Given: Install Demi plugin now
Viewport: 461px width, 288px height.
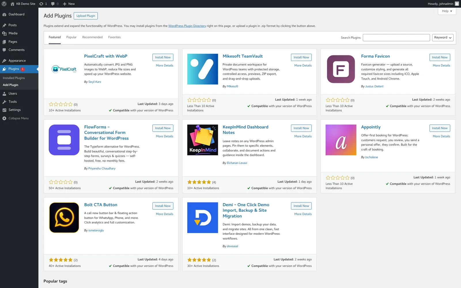Looking at the screenshot, I should click(x=301, y=206).
